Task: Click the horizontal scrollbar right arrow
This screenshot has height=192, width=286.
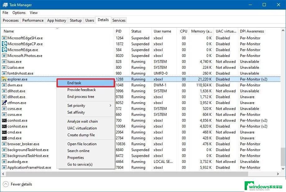Action: coord(278,174)
